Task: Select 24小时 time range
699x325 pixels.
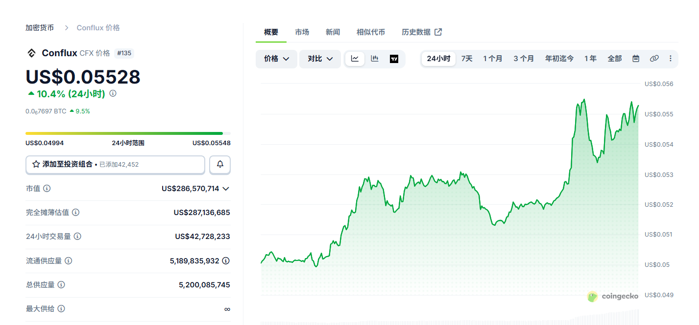Action: pyautogui.click(x=438, y=59)
